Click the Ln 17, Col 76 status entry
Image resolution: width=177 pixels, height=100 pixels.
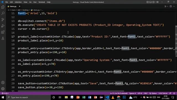click(x=119, y=93)
